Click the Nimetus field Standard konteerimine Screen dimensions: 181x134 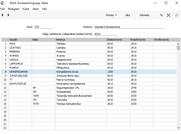pos(129,27)
